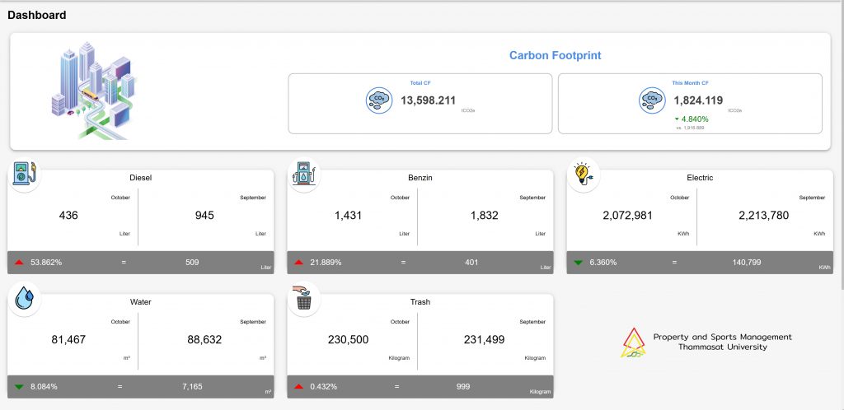Image resolution: width=844 pixels, height=410 pixels.
Task: Click the Electric light bulb icon
Action: click(583, 175)
